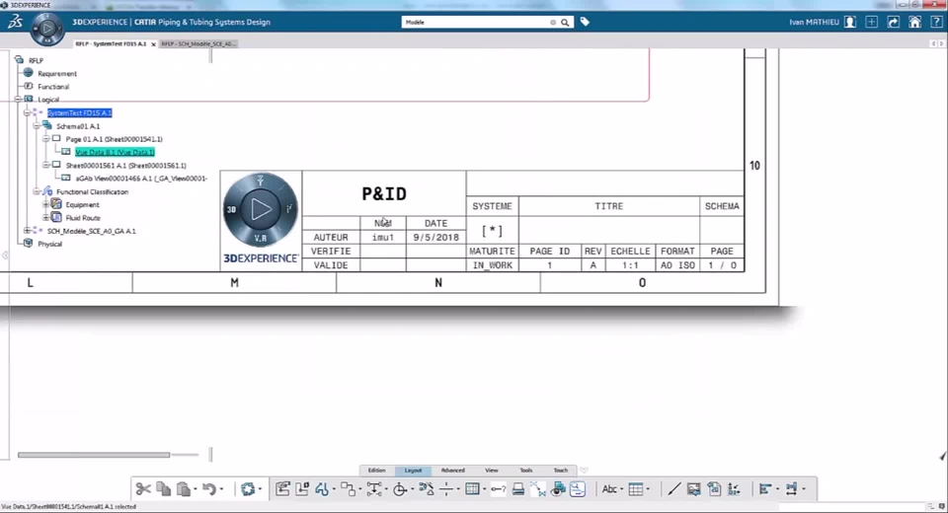Viewport: 948px width, 513px height.
Task: Click the A0 ISO format cell
Action: coord(677,265)
